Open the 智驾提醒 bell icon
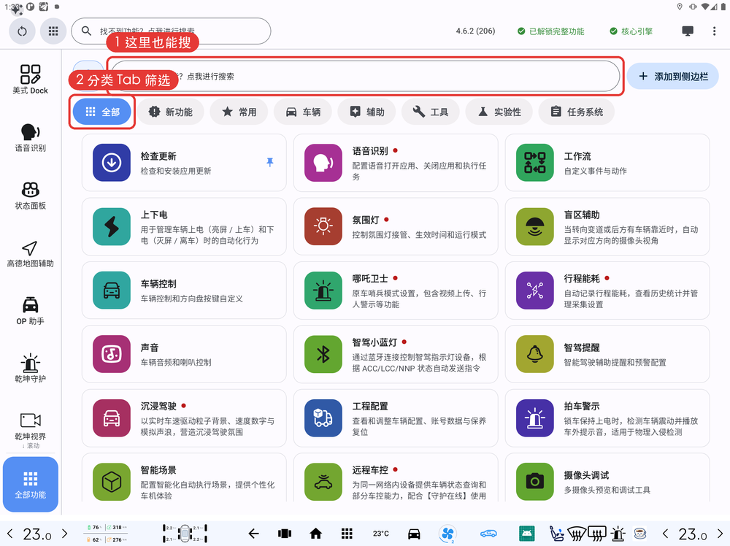The width and height of the screenshot is (730, 546). 535,354
